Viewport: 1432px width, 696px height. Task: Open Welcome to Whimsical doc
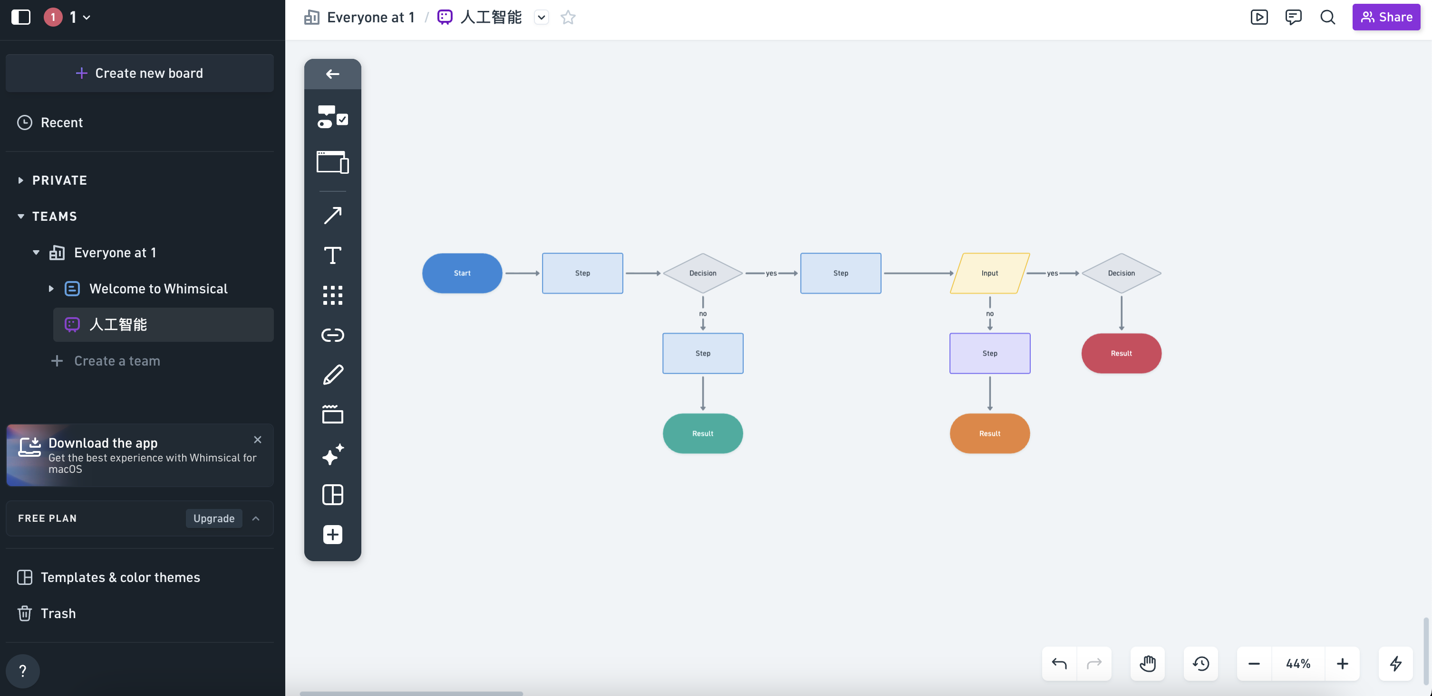158,289
